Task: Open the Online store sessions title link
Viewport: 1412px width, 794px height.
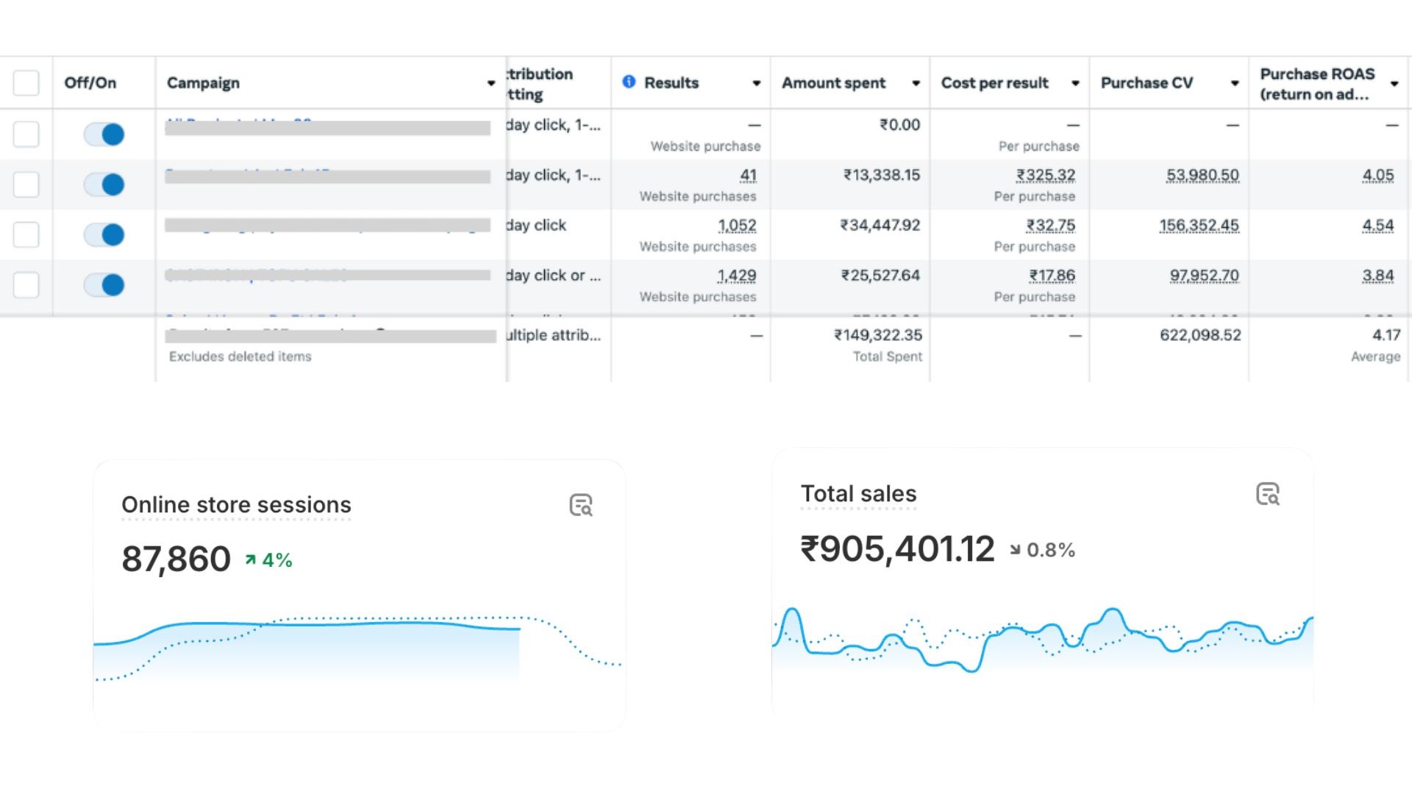Action: pos(236,505)
